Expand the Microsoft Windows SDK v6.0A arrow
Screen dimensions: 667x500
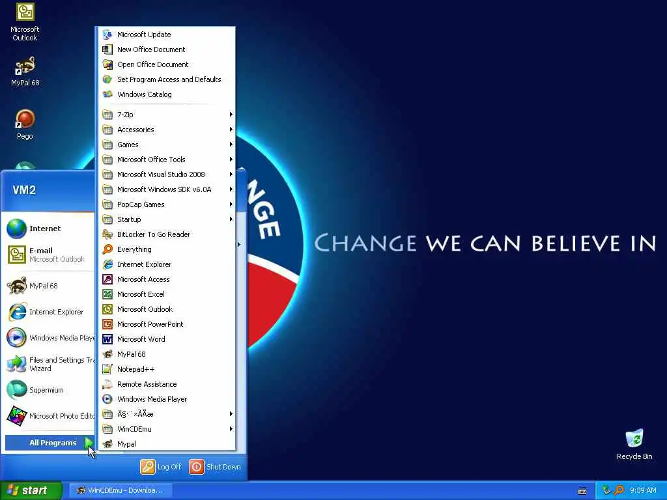click(231, 189)
